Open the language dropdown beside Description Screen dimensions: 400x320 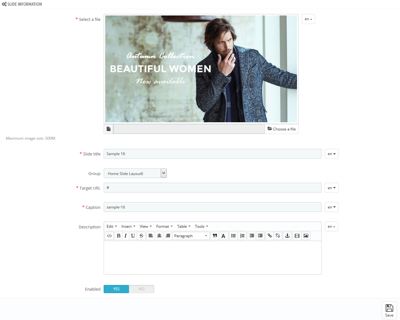point(331,226)
